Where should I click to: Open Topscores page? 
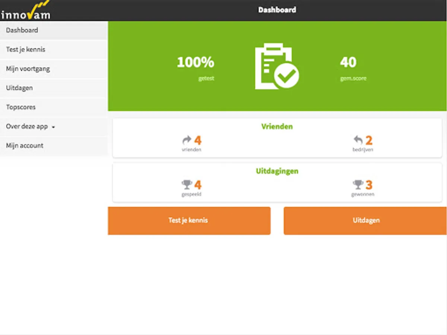[54, 107]
